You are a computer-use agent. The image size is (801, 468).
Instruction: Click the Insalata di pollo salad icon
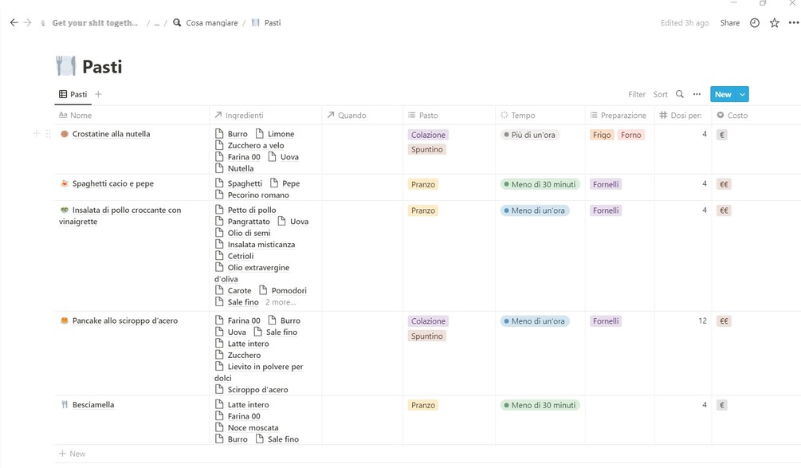65,210
